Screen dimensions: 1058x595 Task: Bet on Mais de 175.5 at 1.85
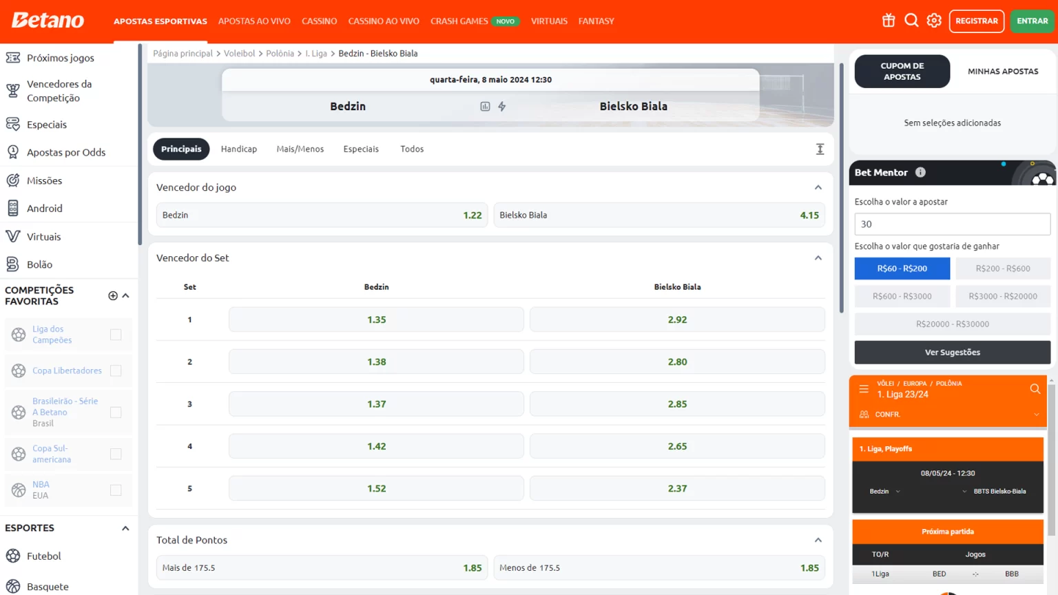322,568
